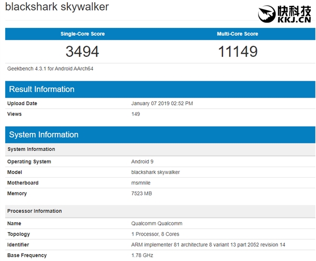Click the Single-Core Score header
Image resolution: width=316 pixels, height=261 pixels.
click(x=83, y=34)
